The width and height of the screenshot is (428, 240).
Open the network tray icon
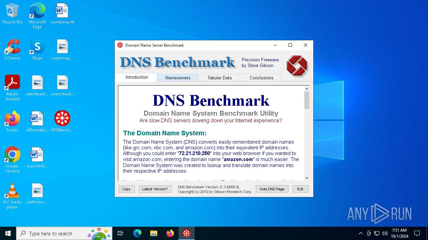(x=377, y=233)
